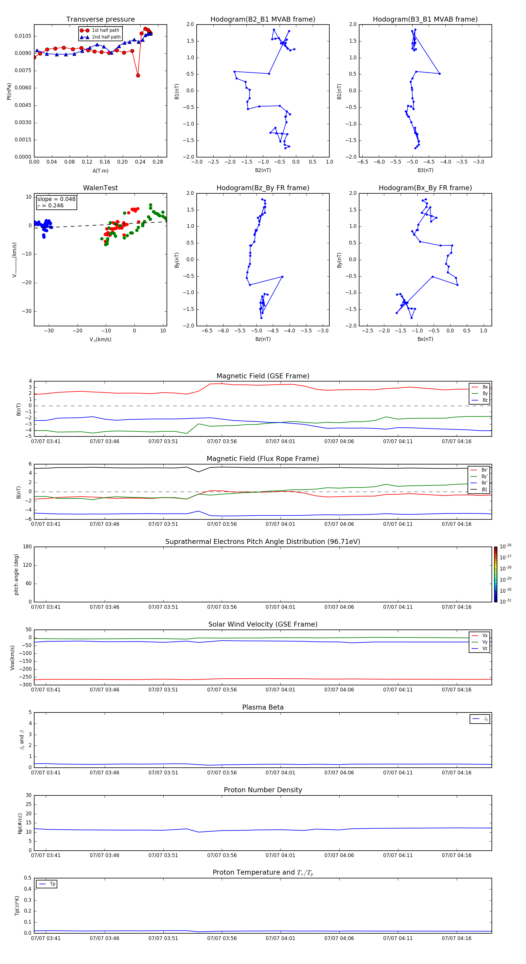This screenshot has height=964, width=526.
Task: Click the βp legend box in Plasma Beta plot
Action: pyautogui.click(x=480, y=719)
